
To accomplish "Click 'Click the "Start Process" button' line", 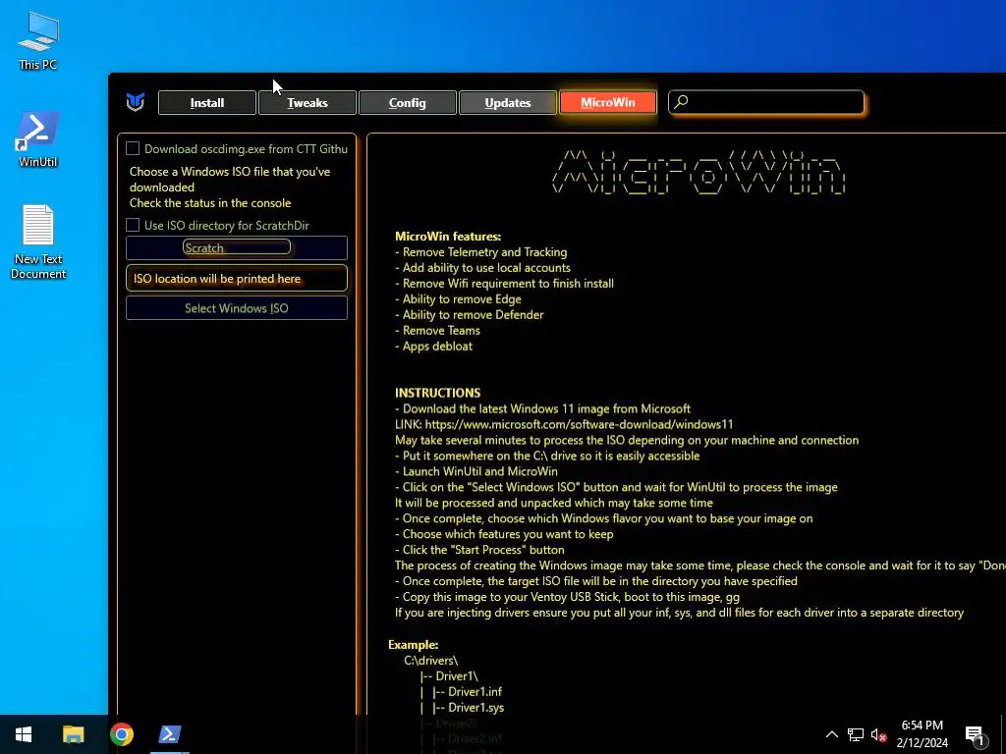I will (x=479, y=550).
